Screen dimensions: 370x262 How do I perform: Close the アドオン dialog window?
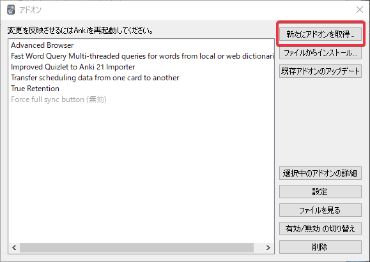(360, 10)
